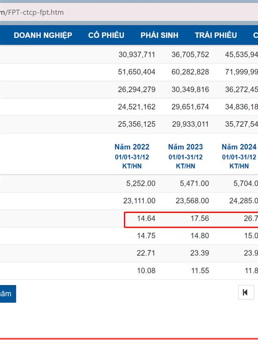This screenshot has width=258, height=344.
Task: Open the DOANH NGHIỆP menu
Action: tap(43, 35)
